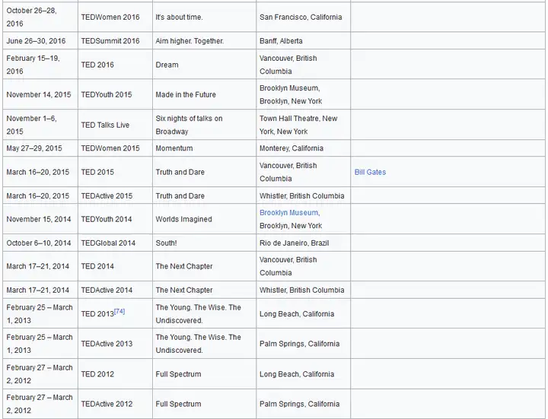Open the Bill Gates link
Image resolution: width=548 pixels, height=419 pixels.
tap(370, 172)
